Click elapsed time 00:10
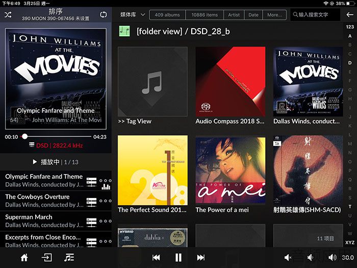This screenshot has height=268, width=357. coord(11,137)
